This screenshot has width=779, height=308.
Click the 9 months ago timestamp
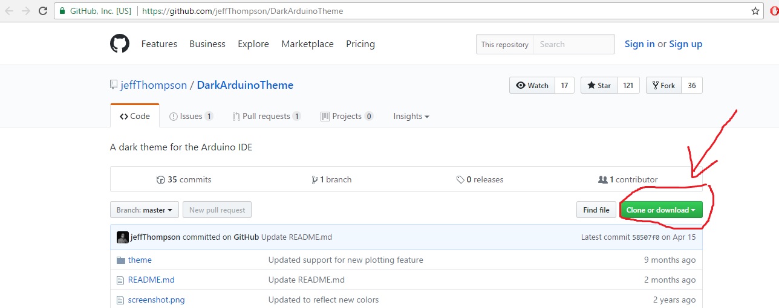[670, 260]
